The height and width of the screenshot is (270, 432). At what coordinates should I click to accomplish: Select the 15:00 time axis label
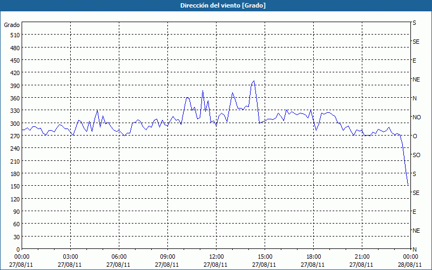[265, 257]
